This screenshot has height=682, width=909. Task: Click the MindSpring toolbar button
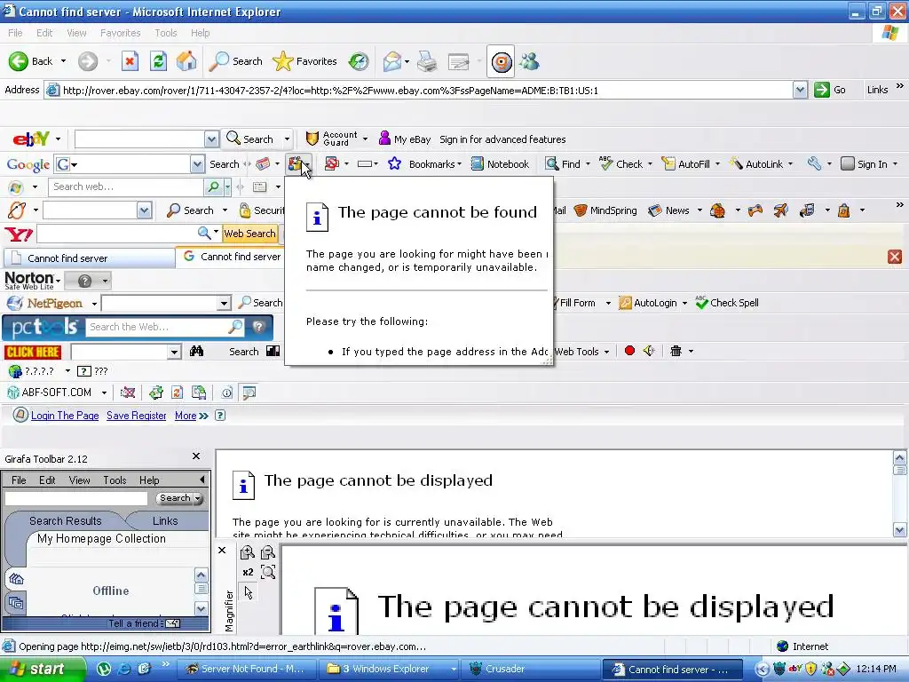pyautogui.click(x=605, y=210)
